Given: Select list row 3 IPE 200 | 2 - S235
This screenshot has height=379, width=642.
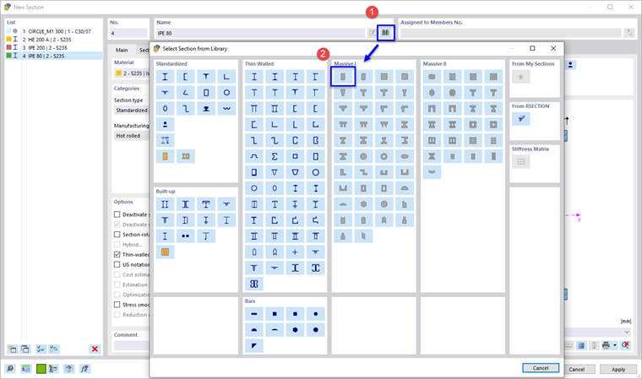Looking at the screenshot, I should coord(53,47).
